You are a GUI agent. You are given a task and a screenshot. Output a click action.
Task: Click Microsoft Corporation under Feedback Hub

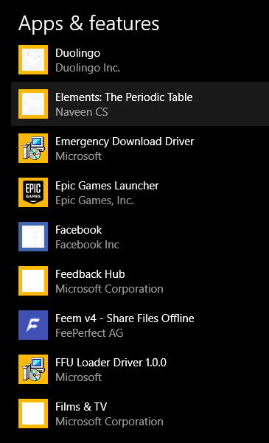(x=109, y=289)
